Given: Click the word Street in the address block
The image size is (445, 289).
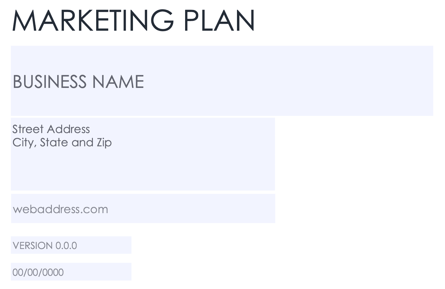Looking at the screenshot, I should point(28,129).
